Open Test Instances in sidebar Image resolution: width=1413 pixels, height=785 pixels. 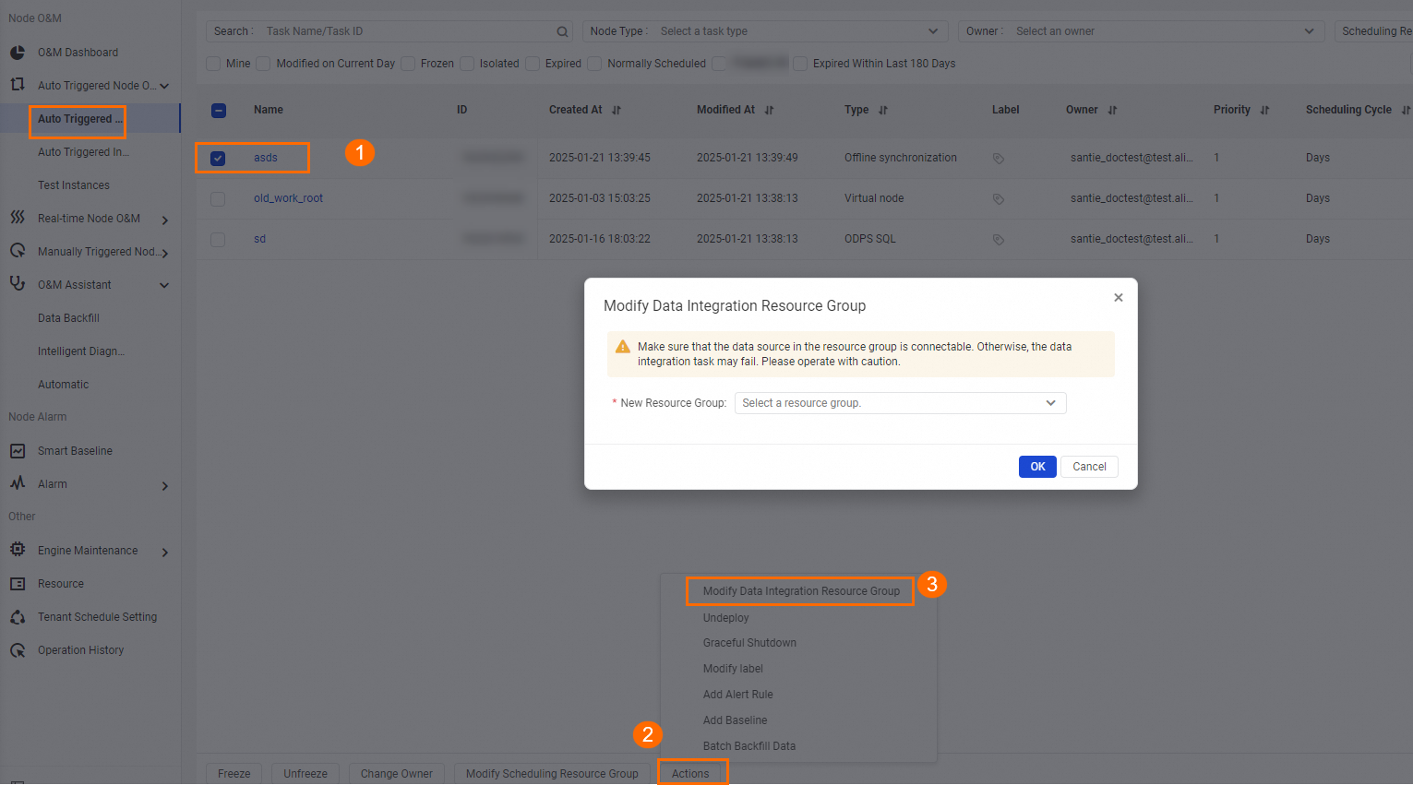tap(73, 185)
